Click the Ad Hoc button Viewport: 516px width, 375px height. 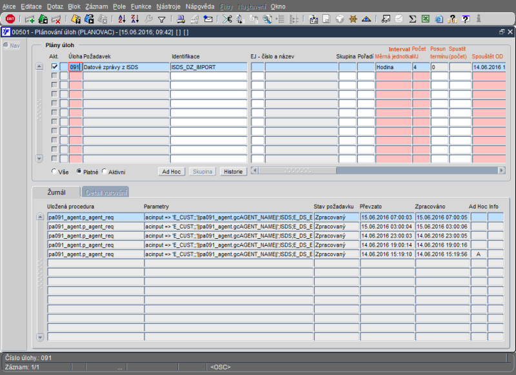[x=172, y=172]
